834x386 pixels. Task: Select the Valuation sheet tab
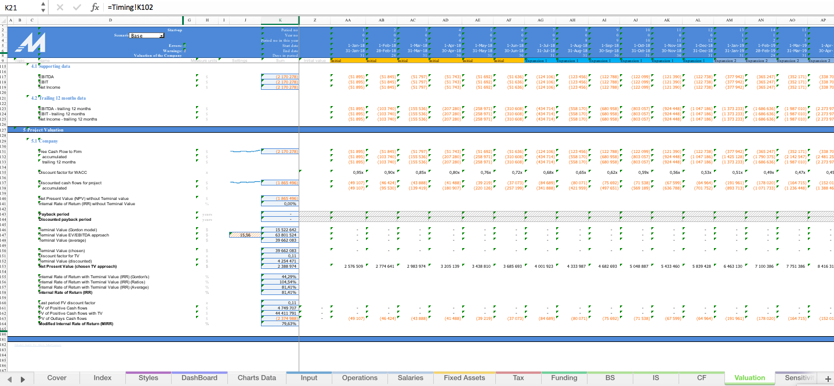[750, 378]
